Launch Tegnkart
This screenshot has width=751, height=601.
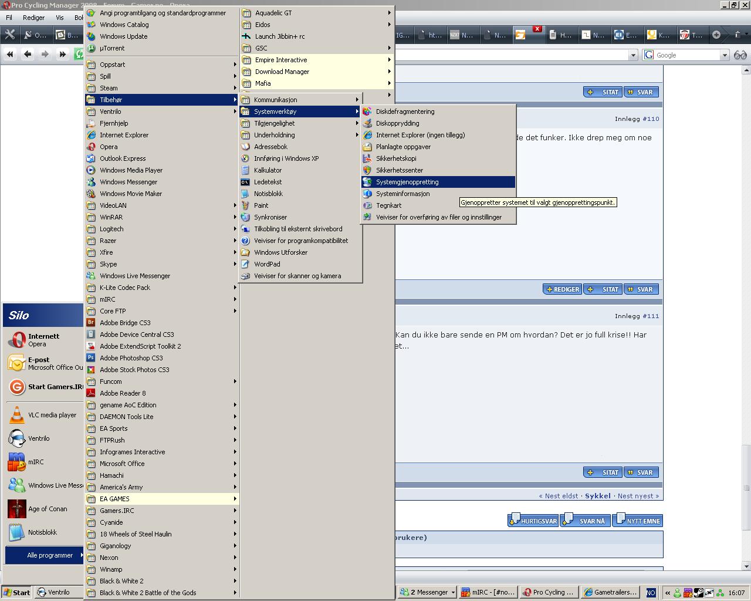(x=438, y=205)
